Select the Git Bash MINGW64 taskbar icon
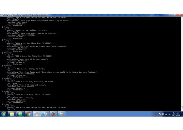The height and width of the screenshot is (130, 183). point(37,114)
